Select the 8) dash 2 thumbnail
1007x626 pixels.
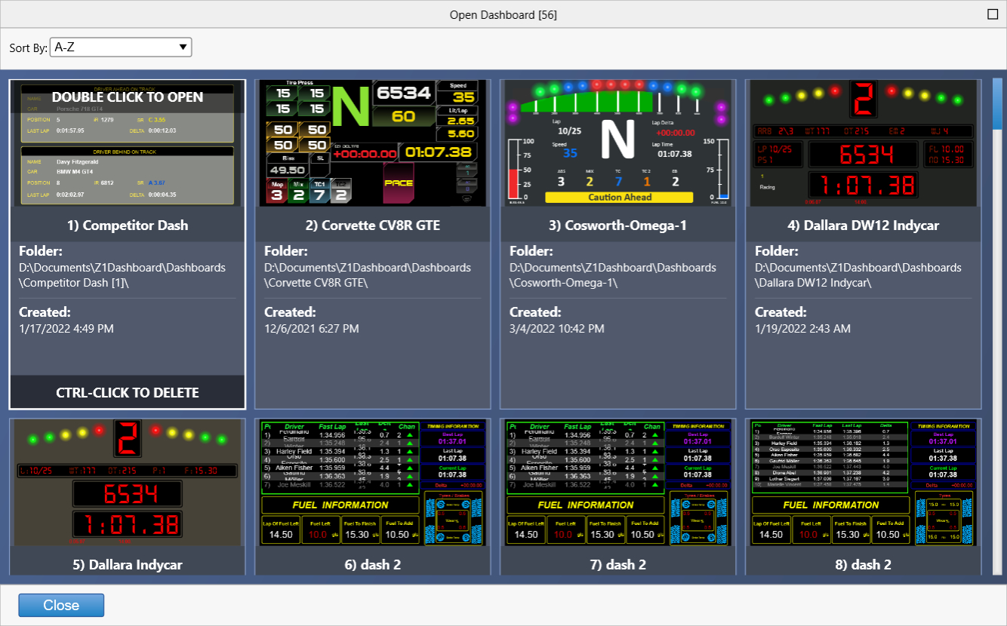864,483
